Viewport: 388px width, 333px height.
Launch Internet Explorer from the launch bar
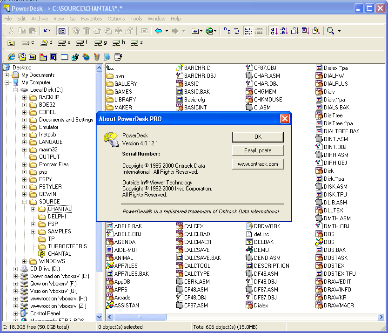pyautogui.click(x=12, y=57)
